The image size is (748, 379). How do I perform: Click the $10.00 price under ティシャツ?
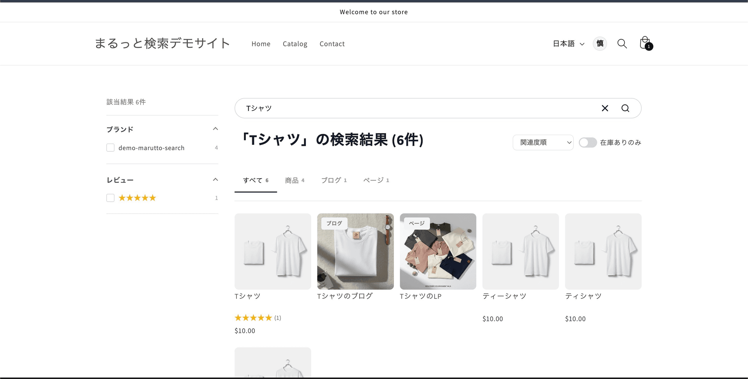[x=575, y=319]
